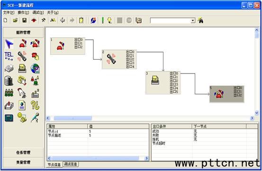Viewport: 262px width, 171px height.
Task: Select the microphone recording component
Action: [x=35, y=117]
